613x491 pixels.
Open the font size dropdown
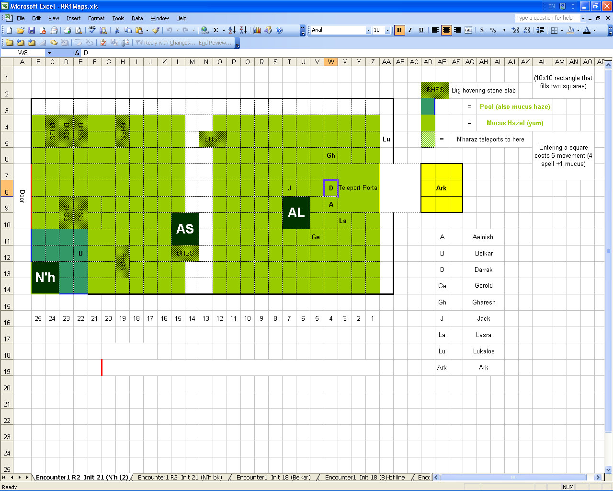tap(387, 30)
